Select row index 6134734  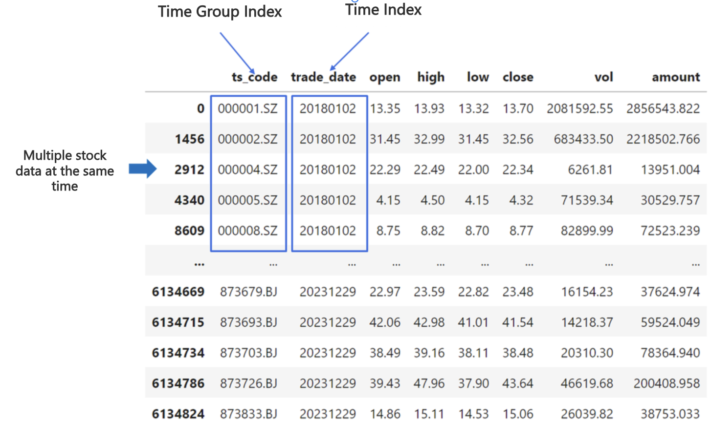tap(178, 353)
